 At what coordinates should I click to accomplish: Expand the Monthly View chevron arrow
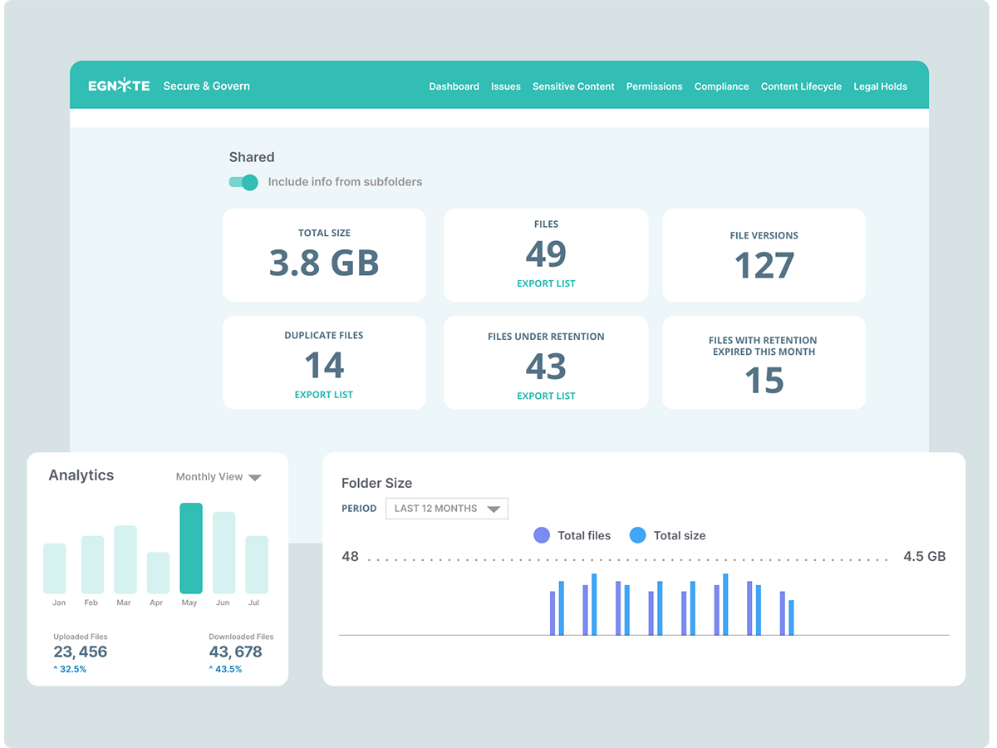tap(255, 477)
